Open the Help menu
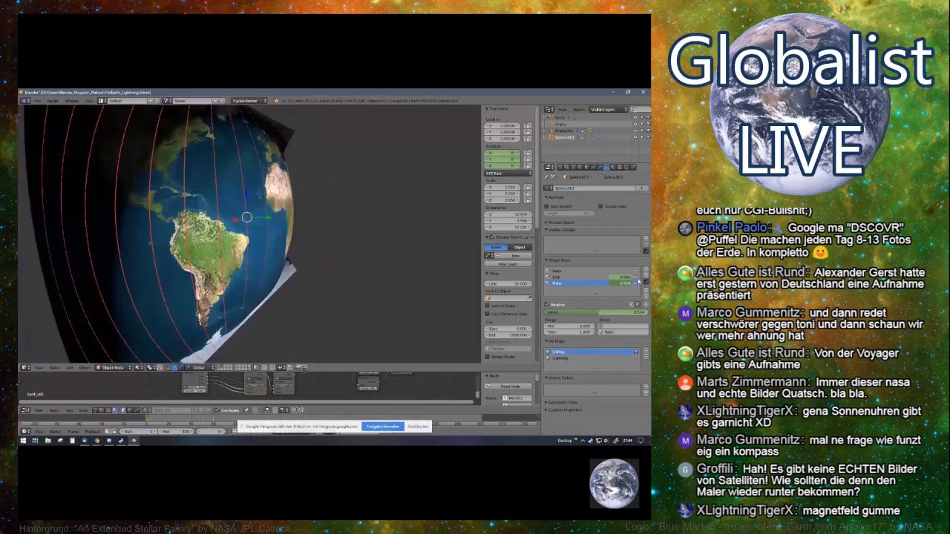Screen dimensions: 950x534 pyautogui.click(x=88, y=101)
